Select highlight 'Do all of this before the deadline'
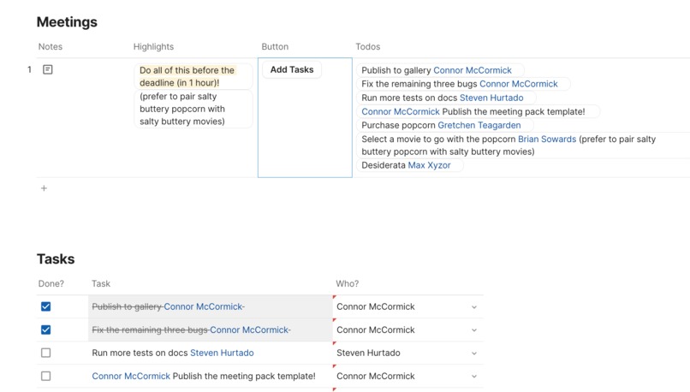Image resolution: width=690 pixels, height=392 pixels. tap(193, 76)
